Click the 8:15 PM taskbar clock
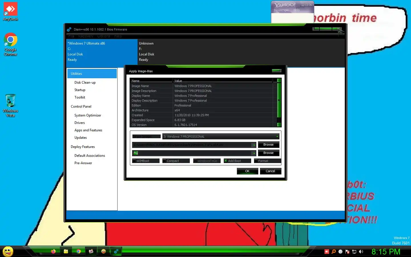Image resolution: width=411 pixels, height=257 pixels. (x=386, y=252)
